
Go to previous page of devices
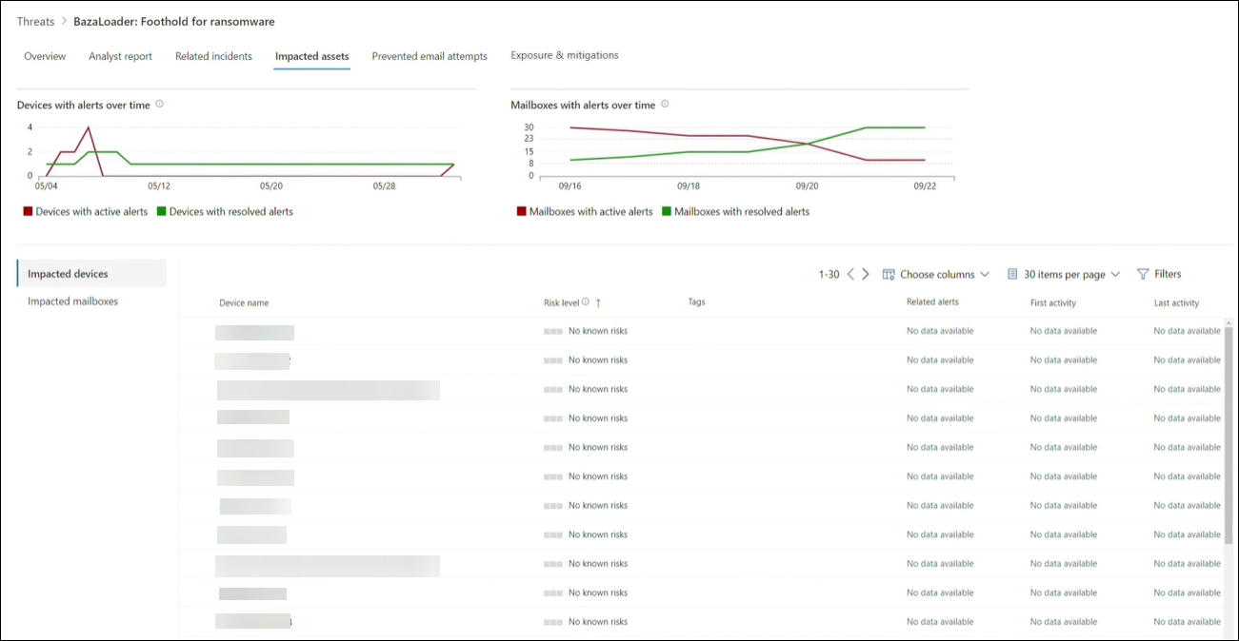(x=851, y=274)
